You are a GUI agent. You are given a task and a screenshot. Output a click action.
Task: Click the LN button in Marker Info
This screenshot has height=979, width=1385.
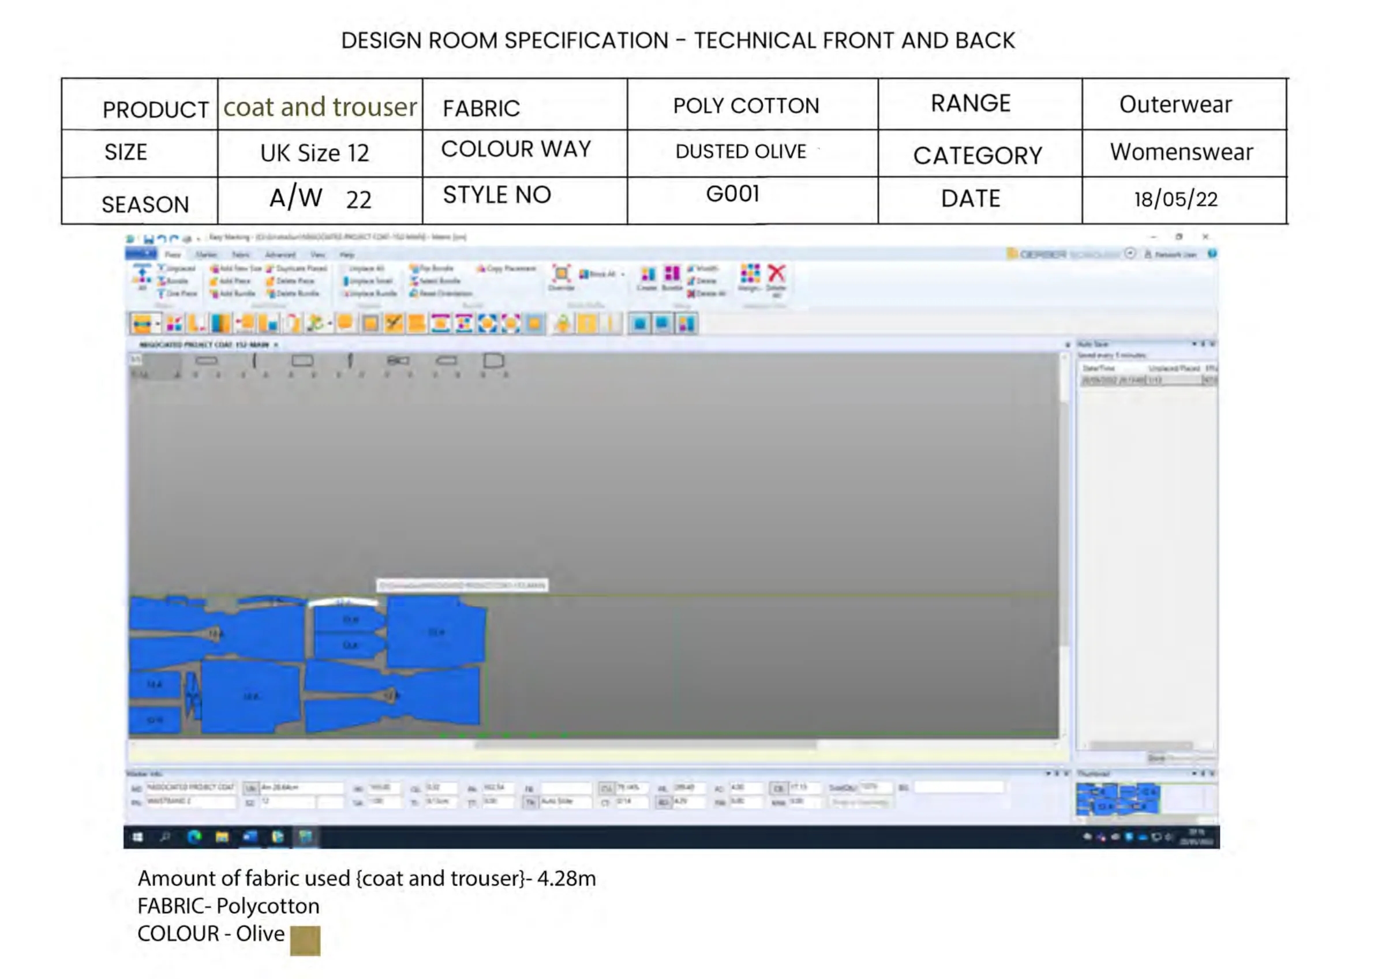pos(250,789)
